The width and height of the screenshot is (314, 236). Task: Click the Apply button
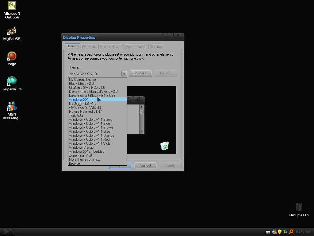click(170, 165)
